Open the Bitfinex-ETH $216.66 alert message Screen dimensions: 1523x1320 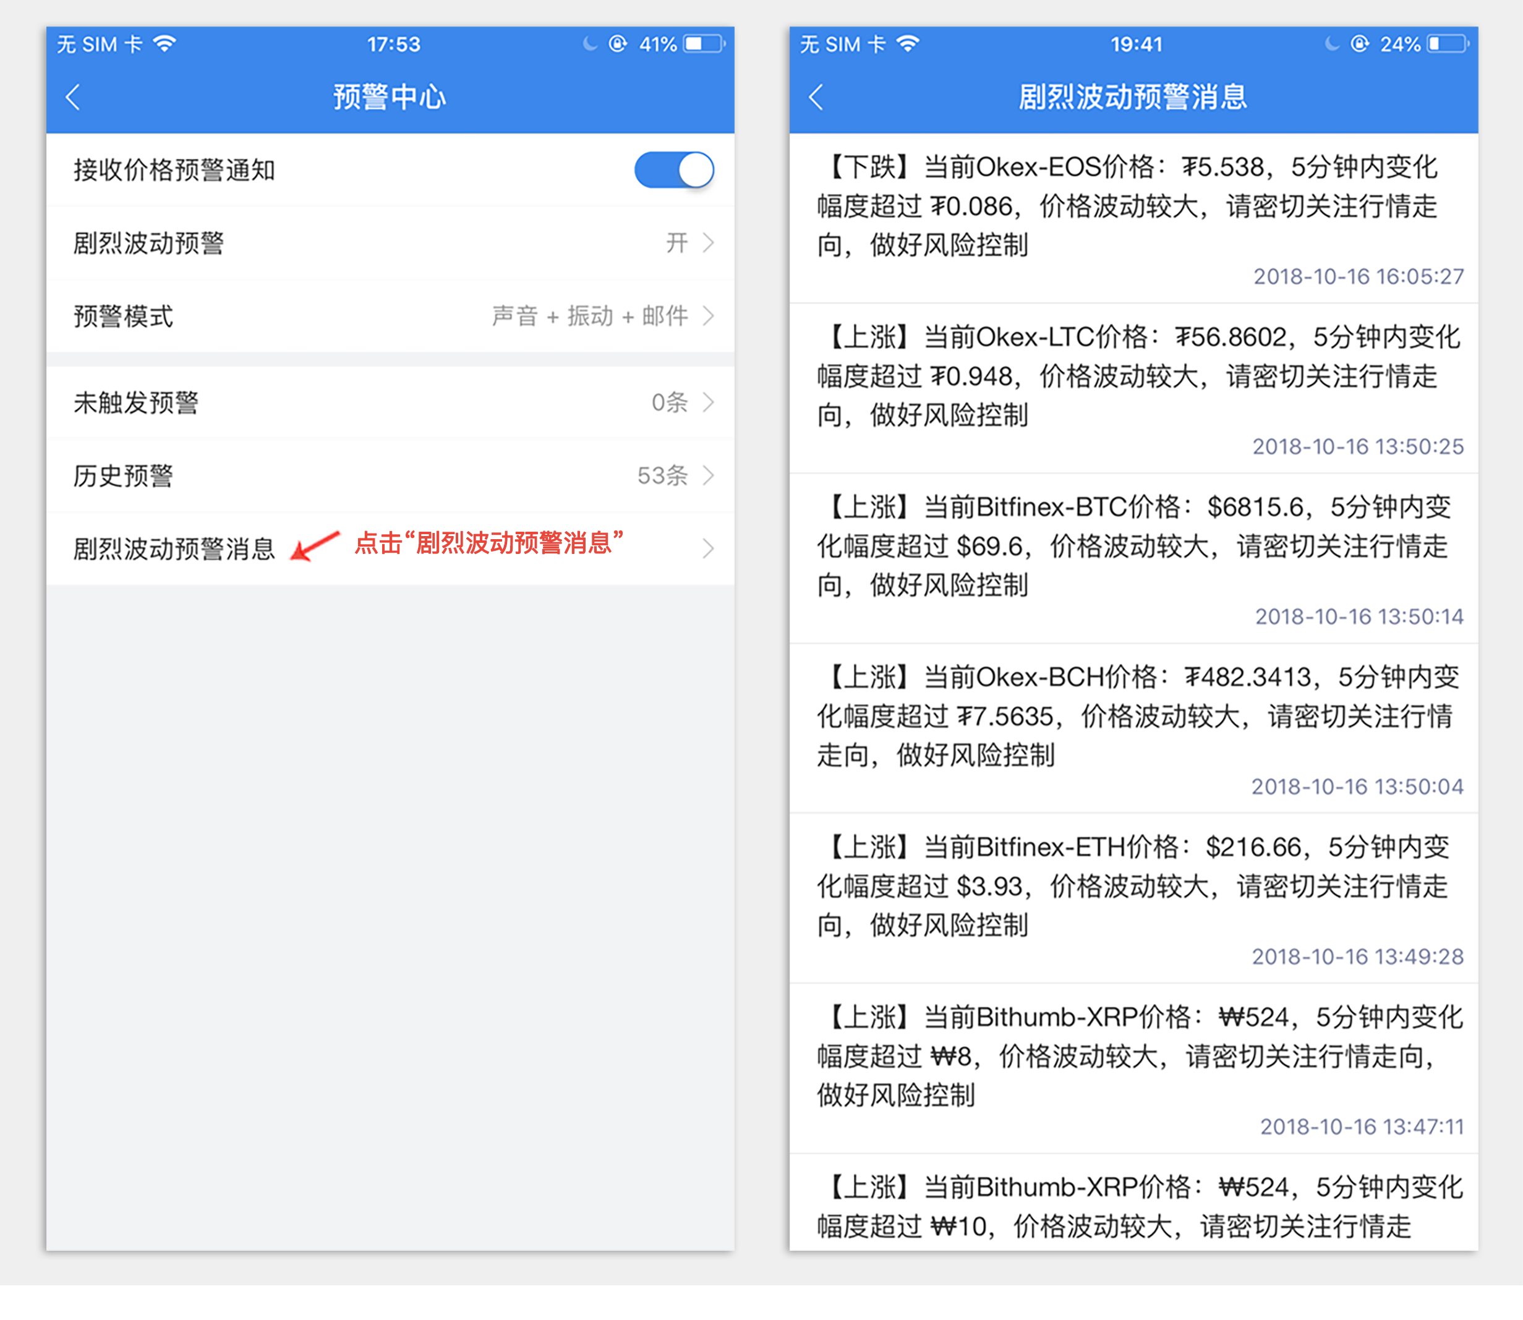point(1133,899)
